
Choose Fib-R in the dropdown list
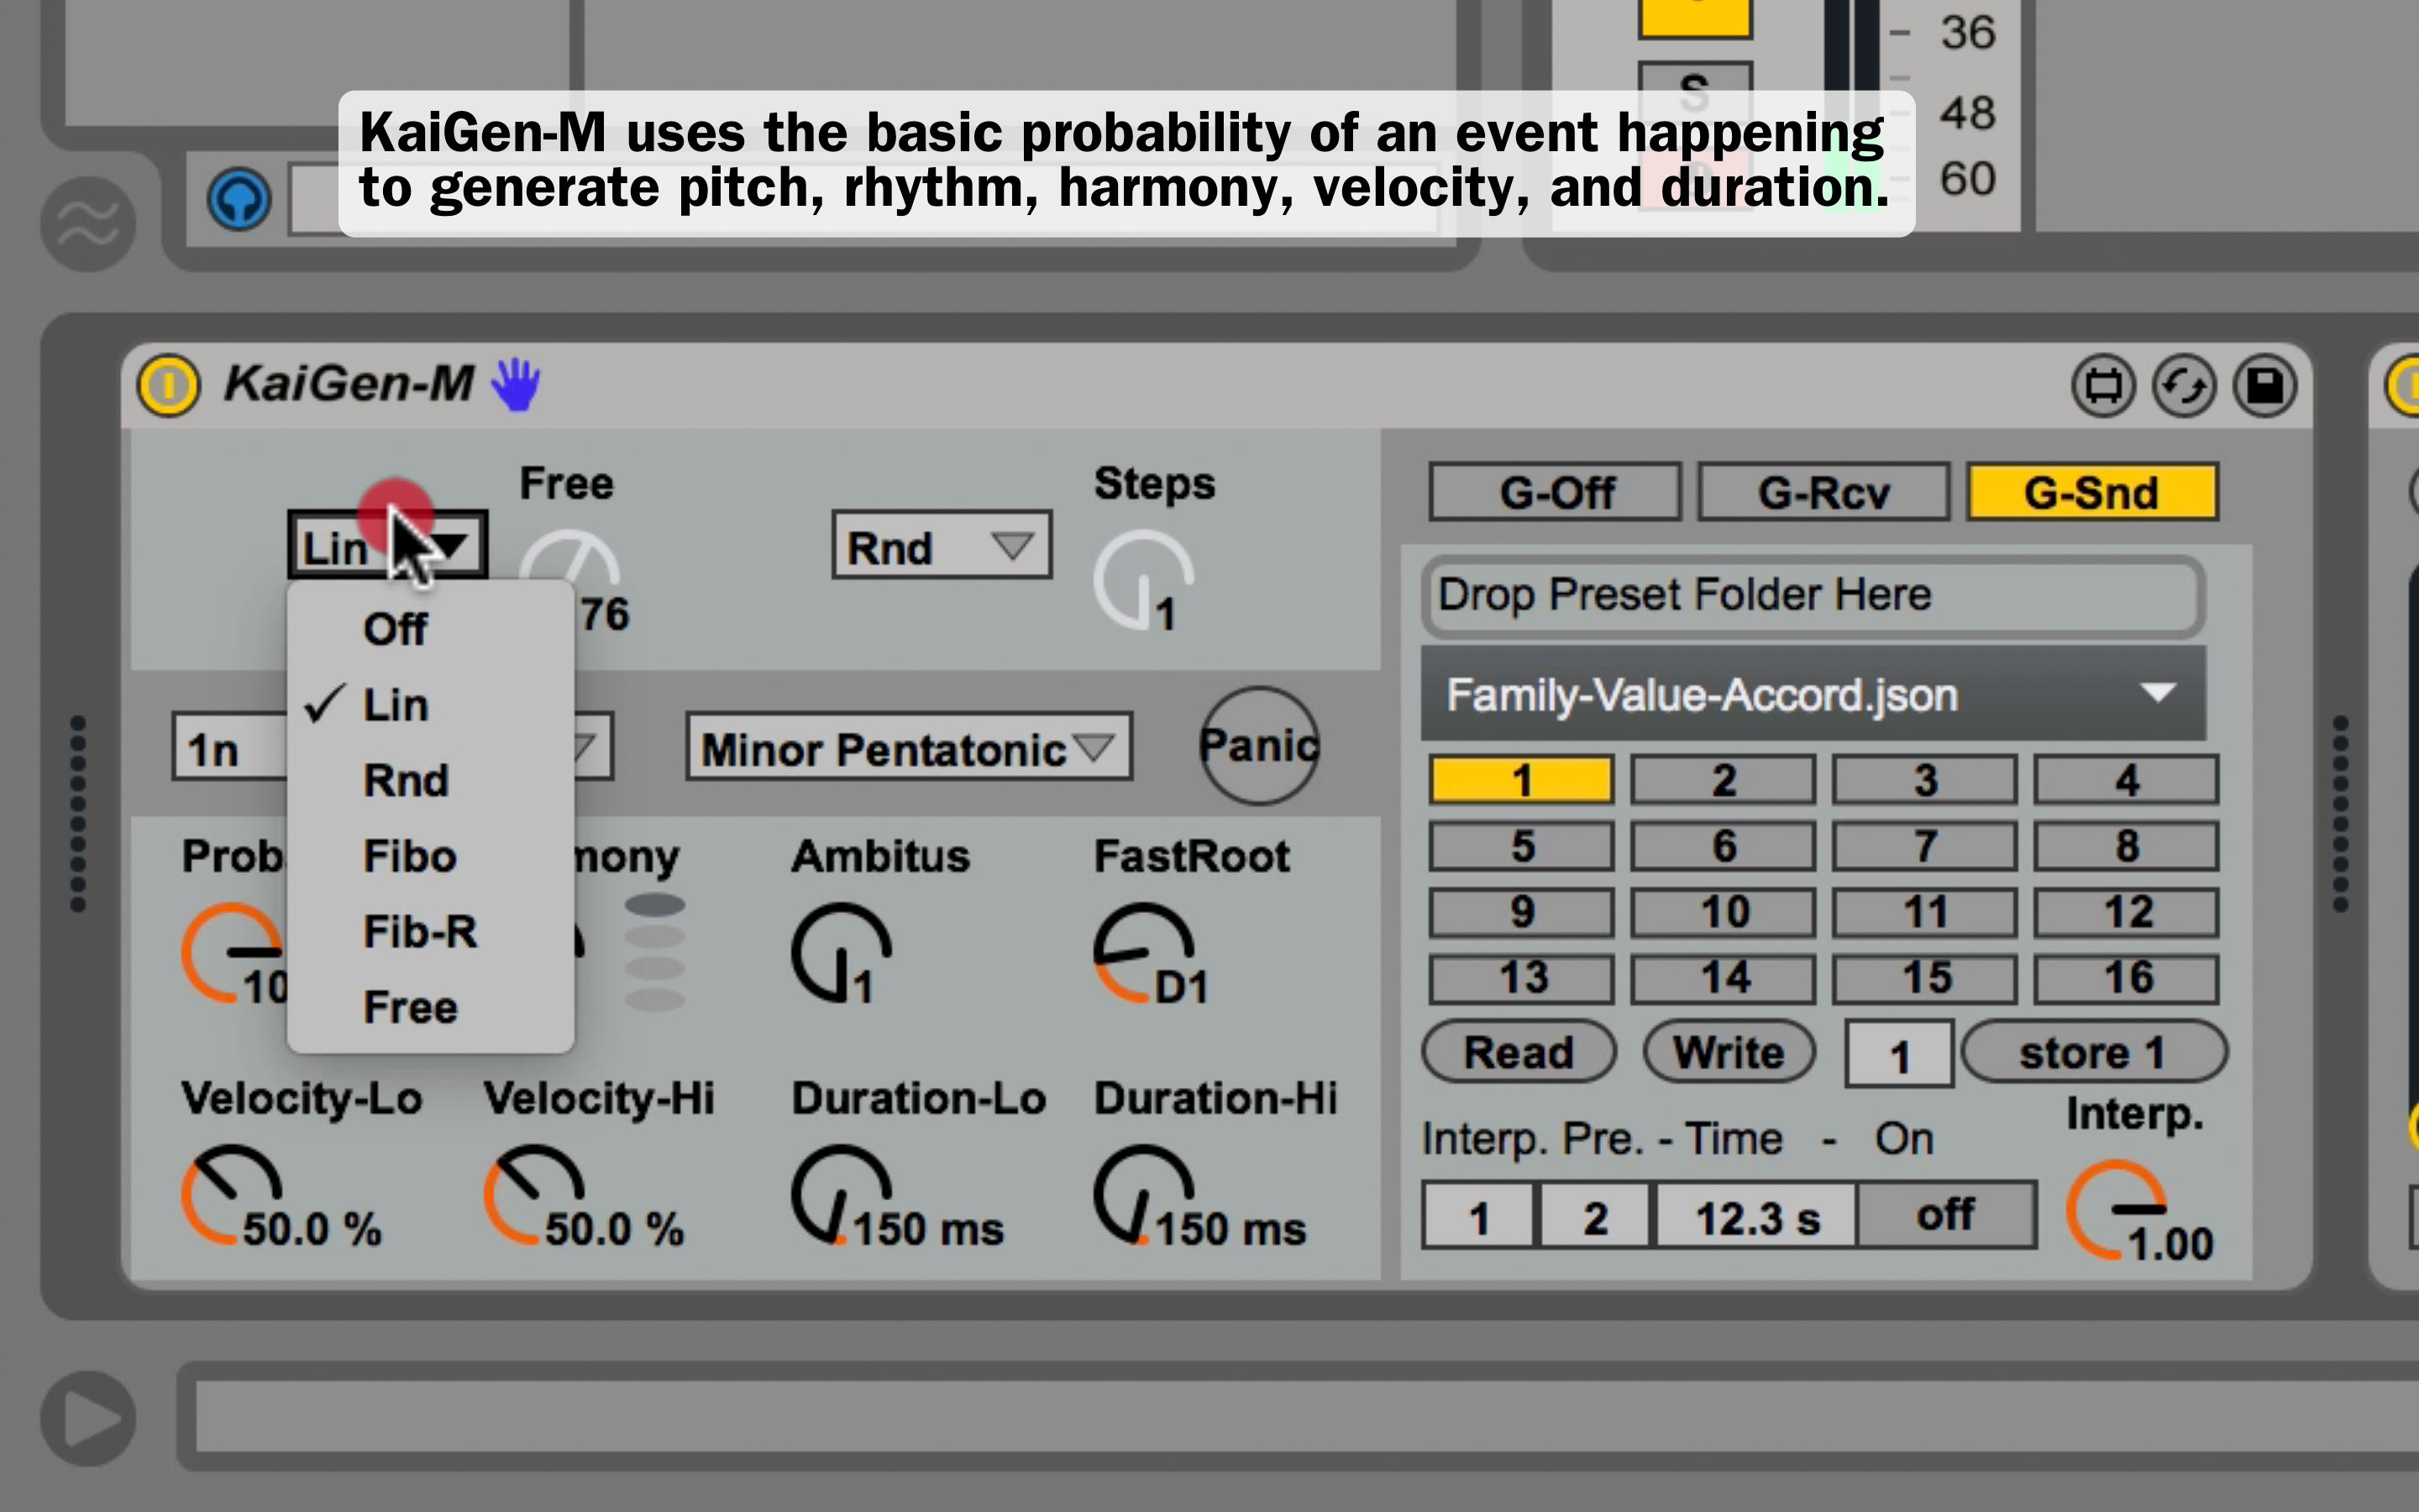pos(420,932)
